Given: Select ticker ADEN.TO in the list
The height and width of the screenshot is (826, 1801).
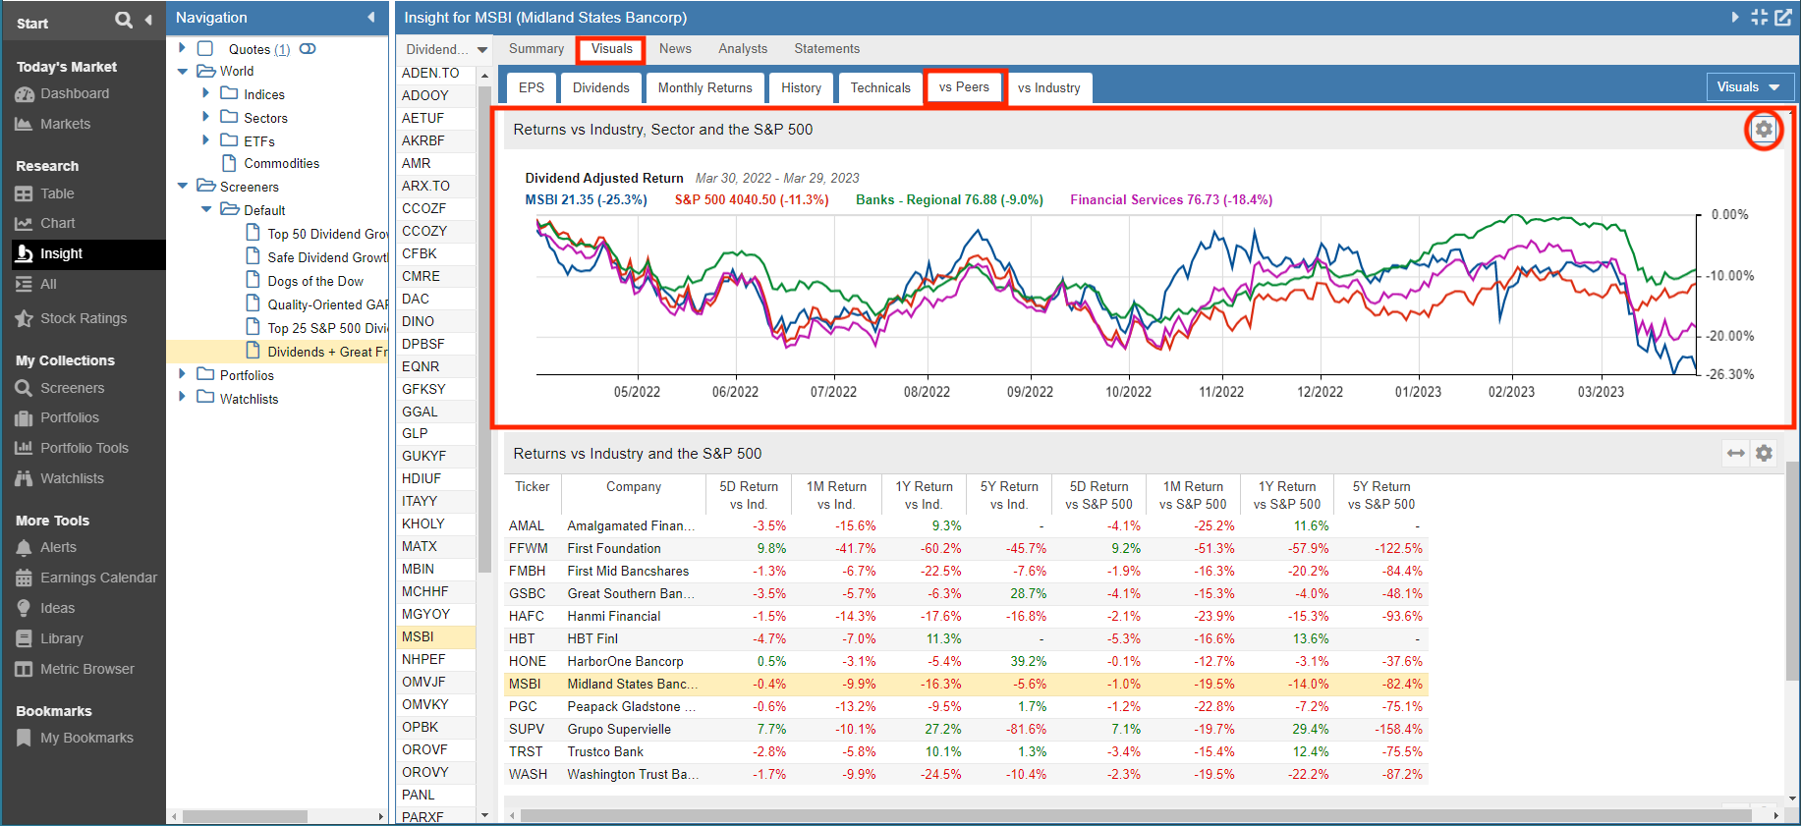Looking at the screenshot, I should [430, 73].
